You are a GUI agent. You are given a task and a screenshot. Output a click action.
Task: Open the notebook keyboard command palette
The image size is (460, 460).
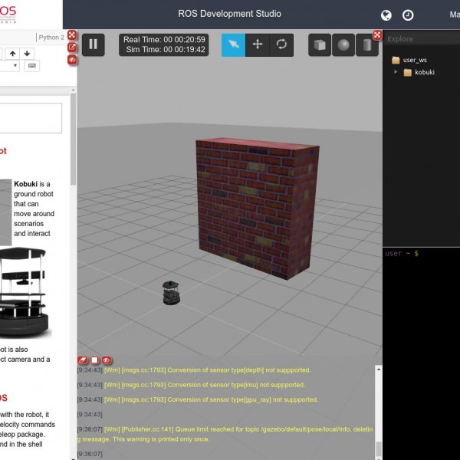32,65
